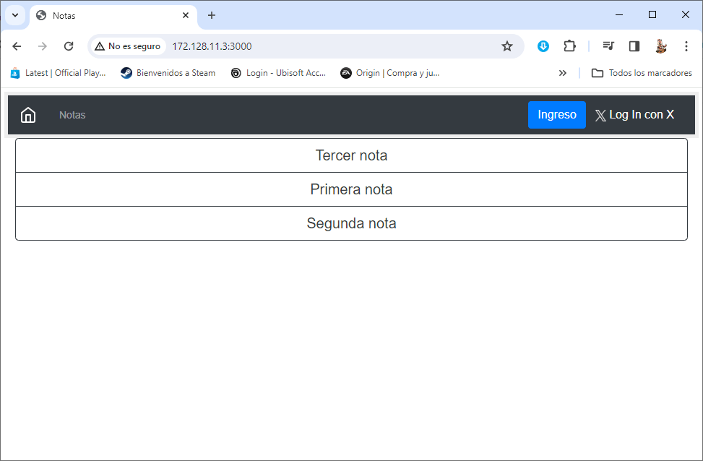703x461 pixels.
Task: Click the Notas navbar link
Action: (72, 115)
